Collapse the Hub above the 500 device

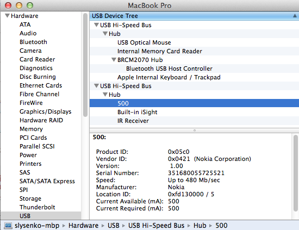(105, 95)
